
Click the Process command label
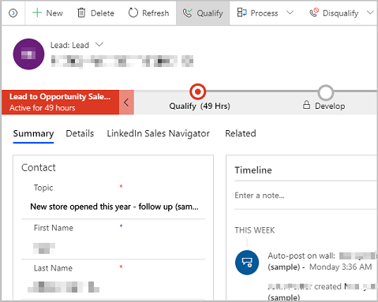coord(264,13)
